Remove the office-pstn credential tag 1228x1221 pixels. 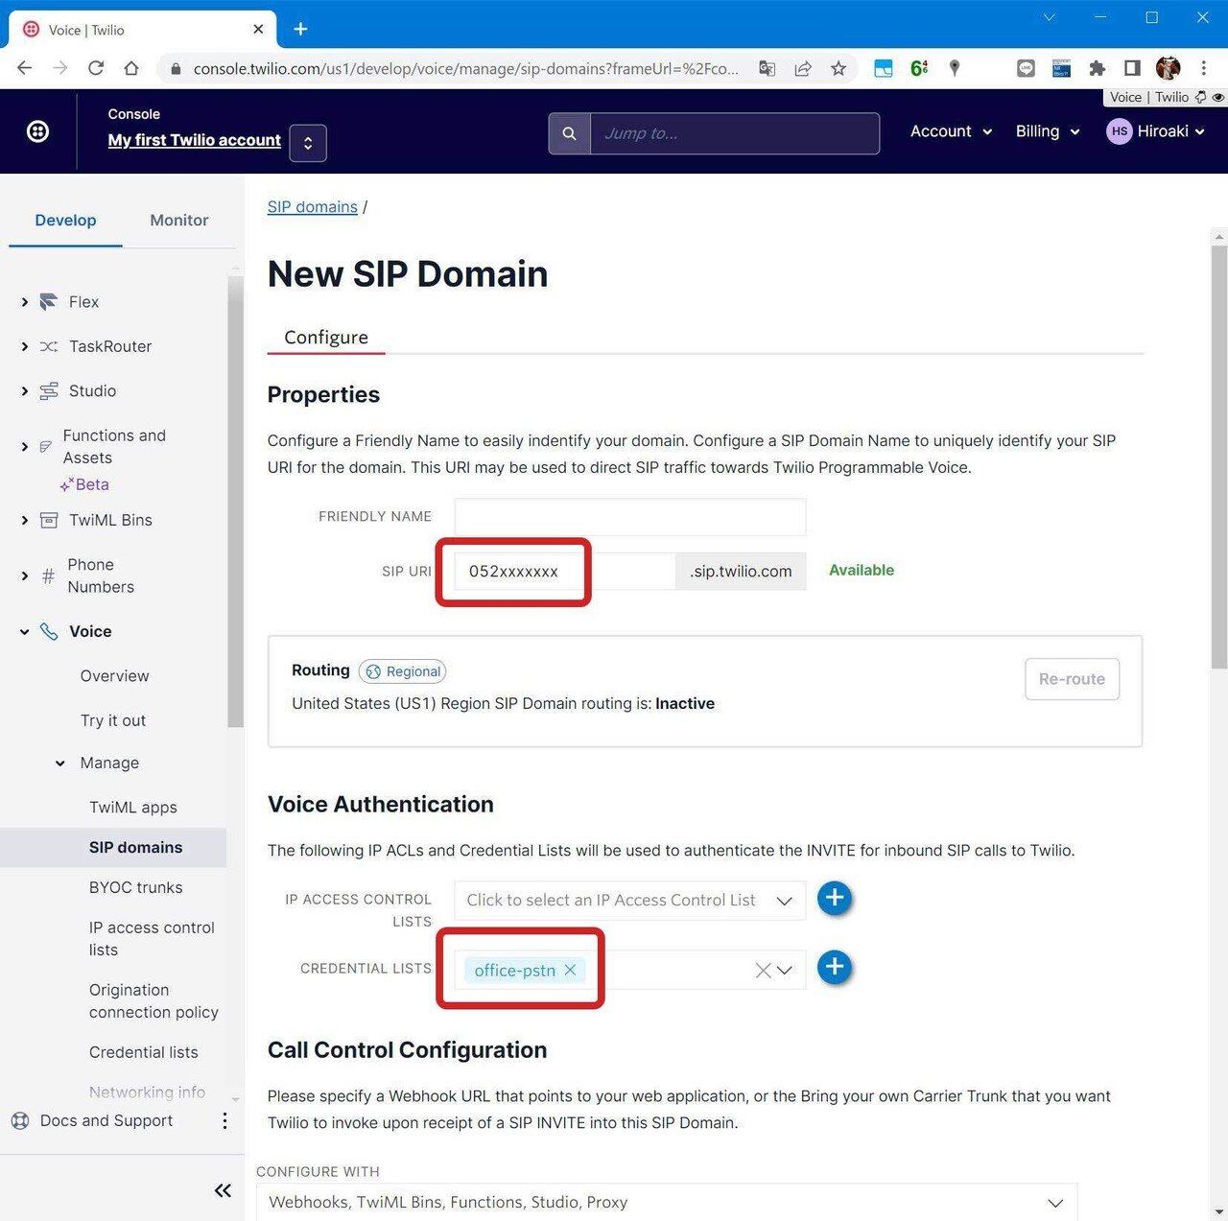[x=570, y=970]
